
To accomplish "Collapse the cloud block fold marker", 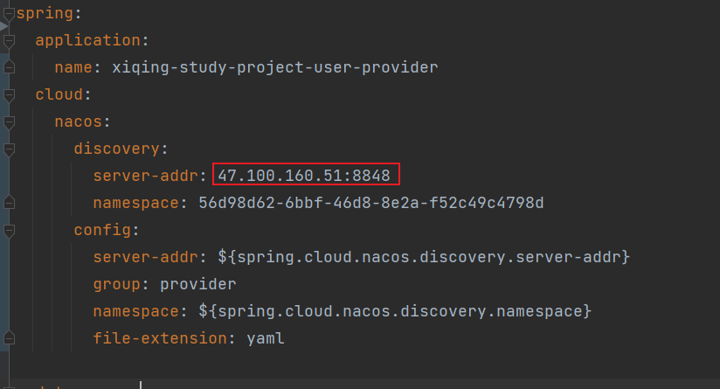I will [x=9, y=95].
